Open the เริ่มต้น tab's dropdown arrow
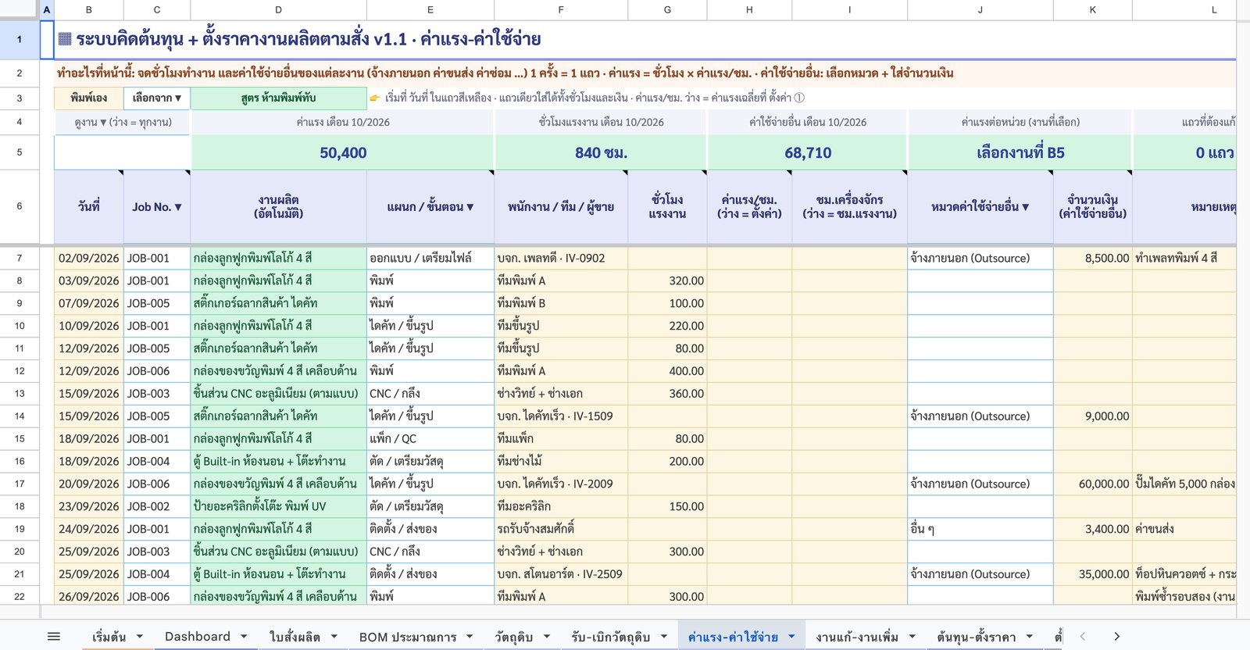The width and height of the screenshot is (1250, 650). 140,637
